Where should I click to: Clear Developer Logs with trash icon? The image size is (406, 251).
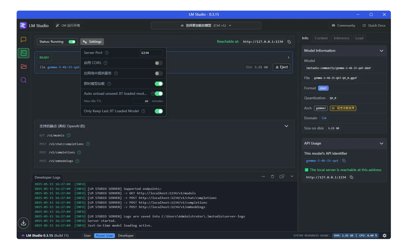pos(273,177)
